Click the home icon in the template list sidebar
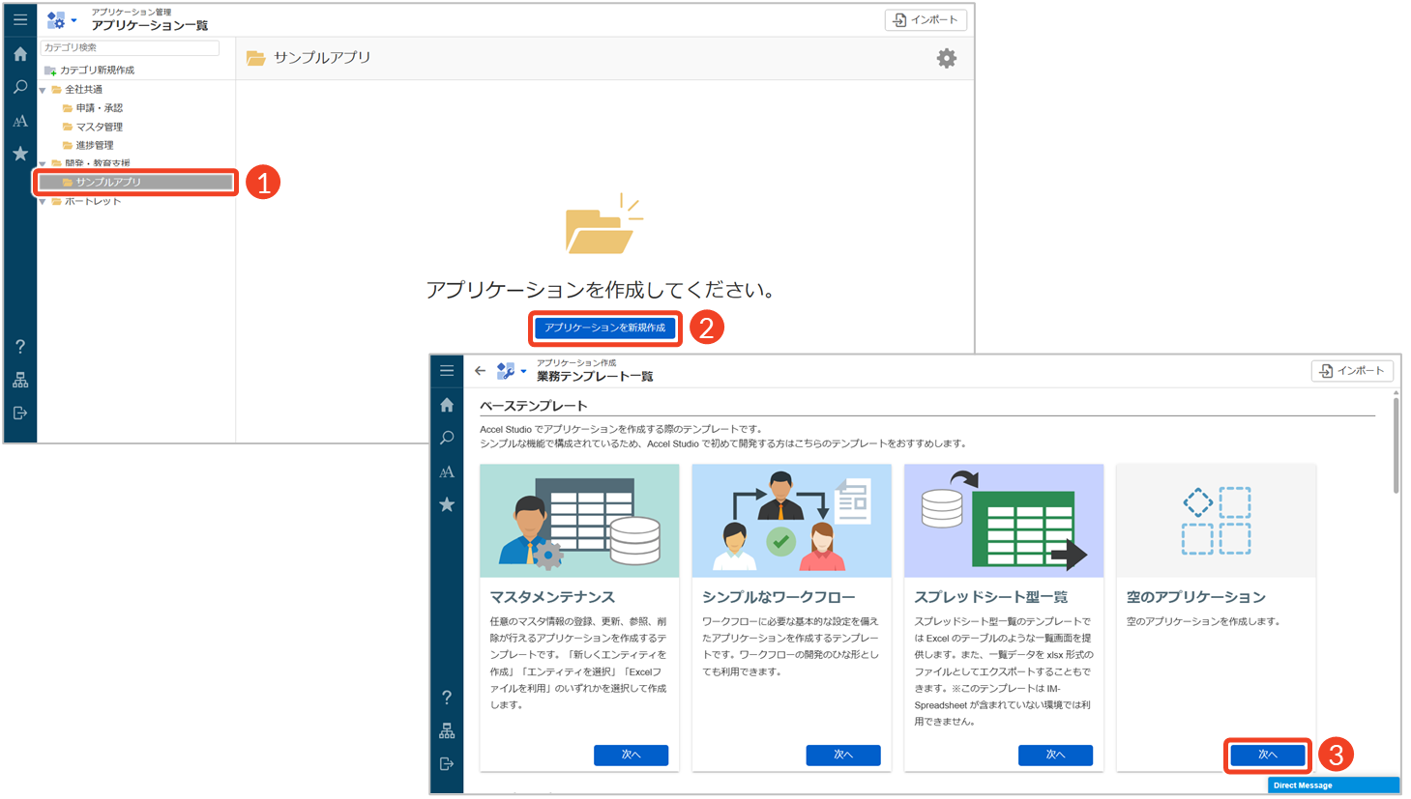 (447, 405)
